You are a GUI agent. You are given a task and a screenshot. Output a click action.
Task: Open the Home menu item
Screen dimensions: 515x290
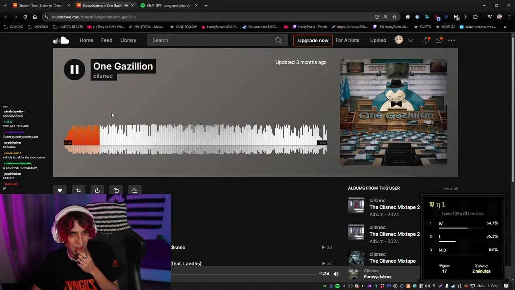86,40
